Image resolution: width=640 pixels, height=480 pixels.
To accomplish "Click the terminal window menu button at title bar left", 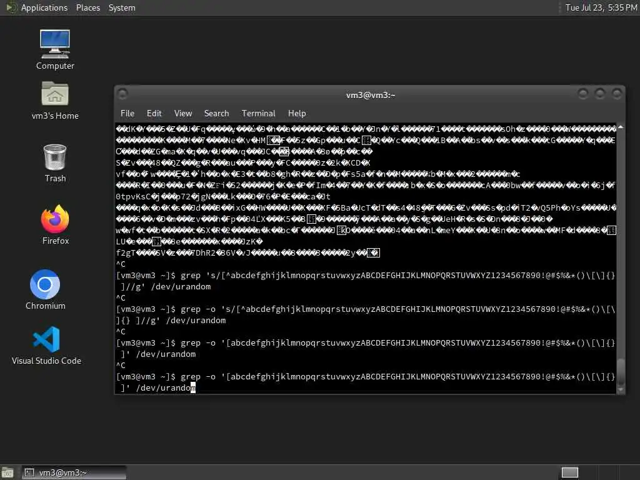I will point(122,94).
